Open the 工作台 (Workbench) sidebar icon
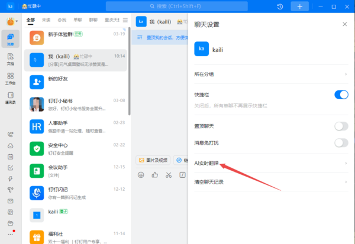This screenshot has width=355, height=244. (11, 77)
